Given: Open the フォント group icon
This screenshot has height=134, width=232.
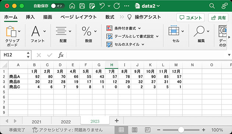Looking at the screenshot, I should (x=36, y=31).
